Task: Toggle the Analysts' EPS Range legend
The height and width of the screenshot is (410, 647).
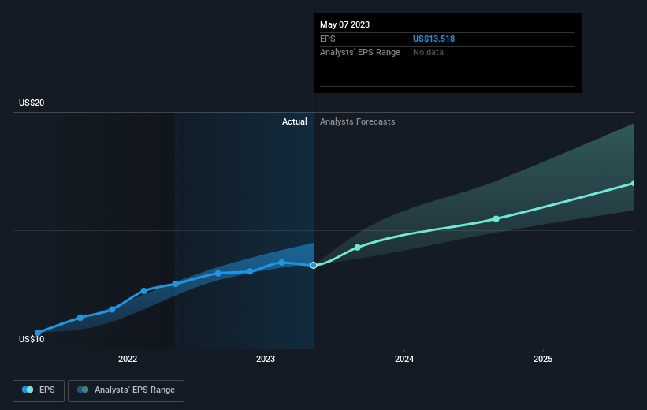Action: click(126, 390)
